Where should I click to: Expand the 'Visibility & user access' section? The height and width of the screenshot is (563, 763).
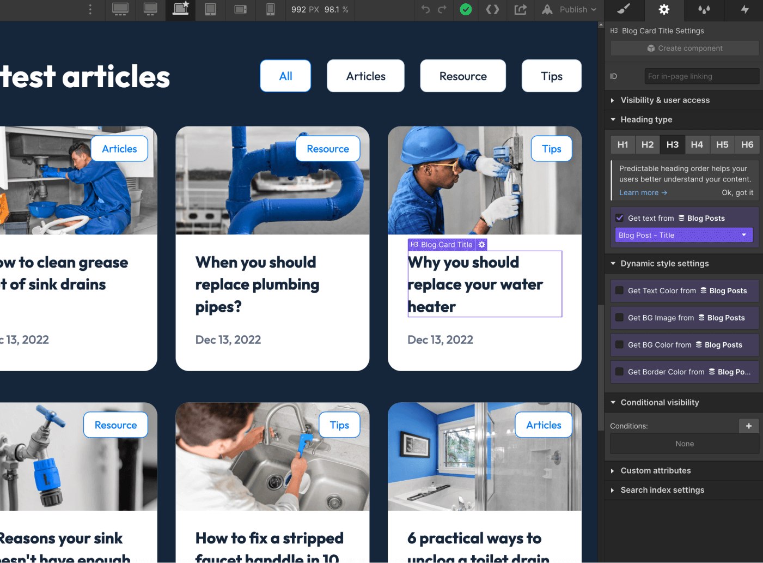coord(665,100)
